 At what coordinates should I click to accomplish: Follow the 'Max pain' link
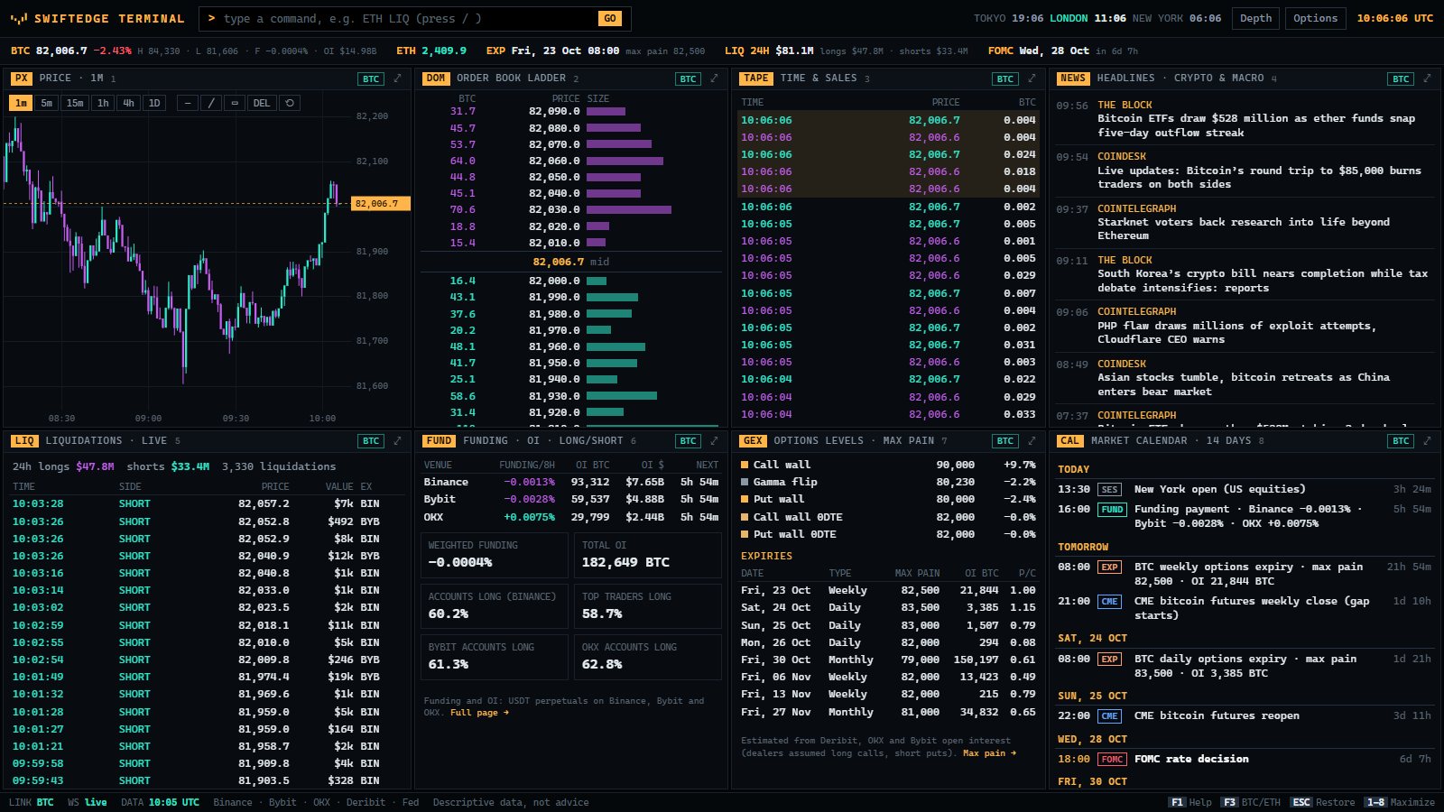989,753
